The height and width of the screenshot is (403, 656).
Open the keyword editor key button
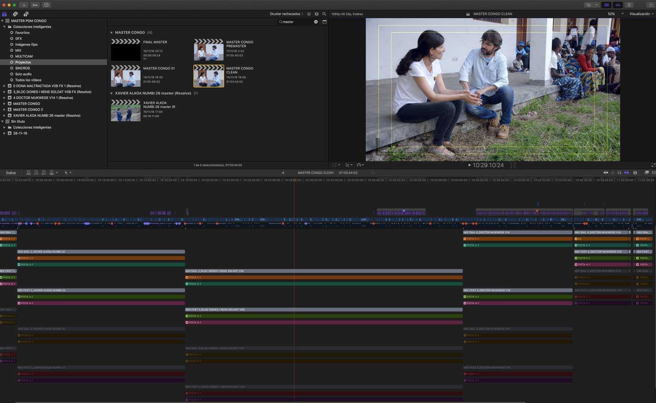click(x=35, y=5)
